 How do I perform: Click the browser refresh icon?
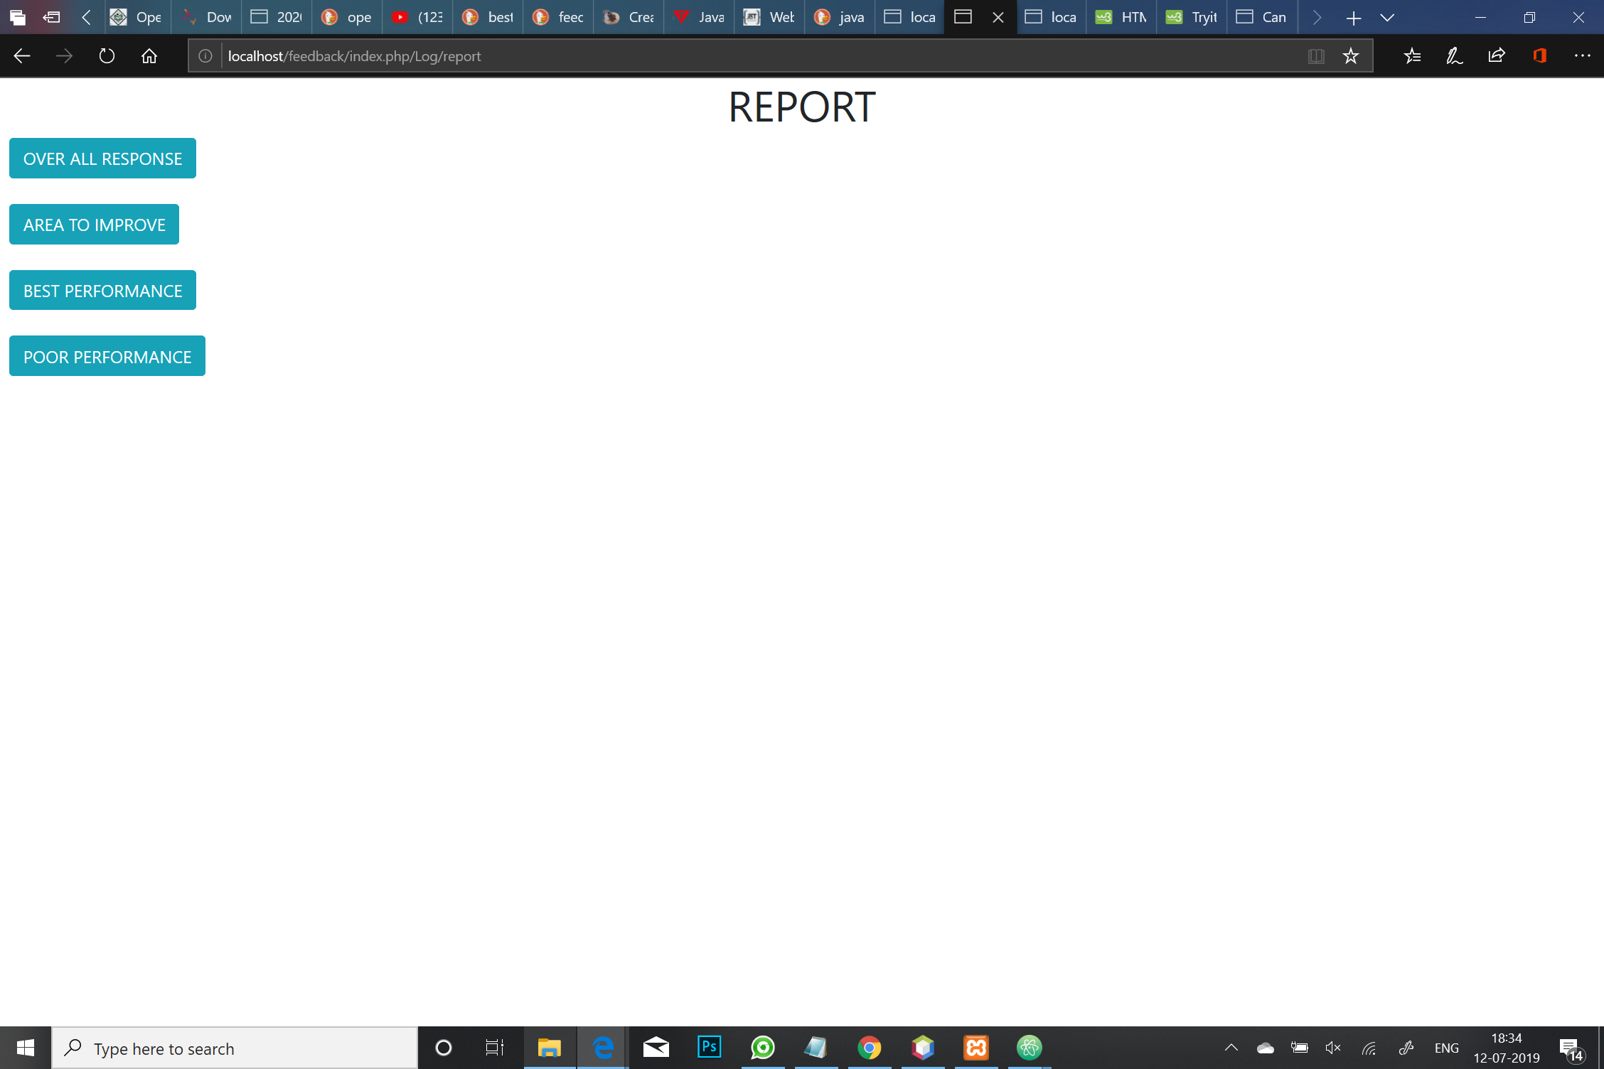click(107, 55)
